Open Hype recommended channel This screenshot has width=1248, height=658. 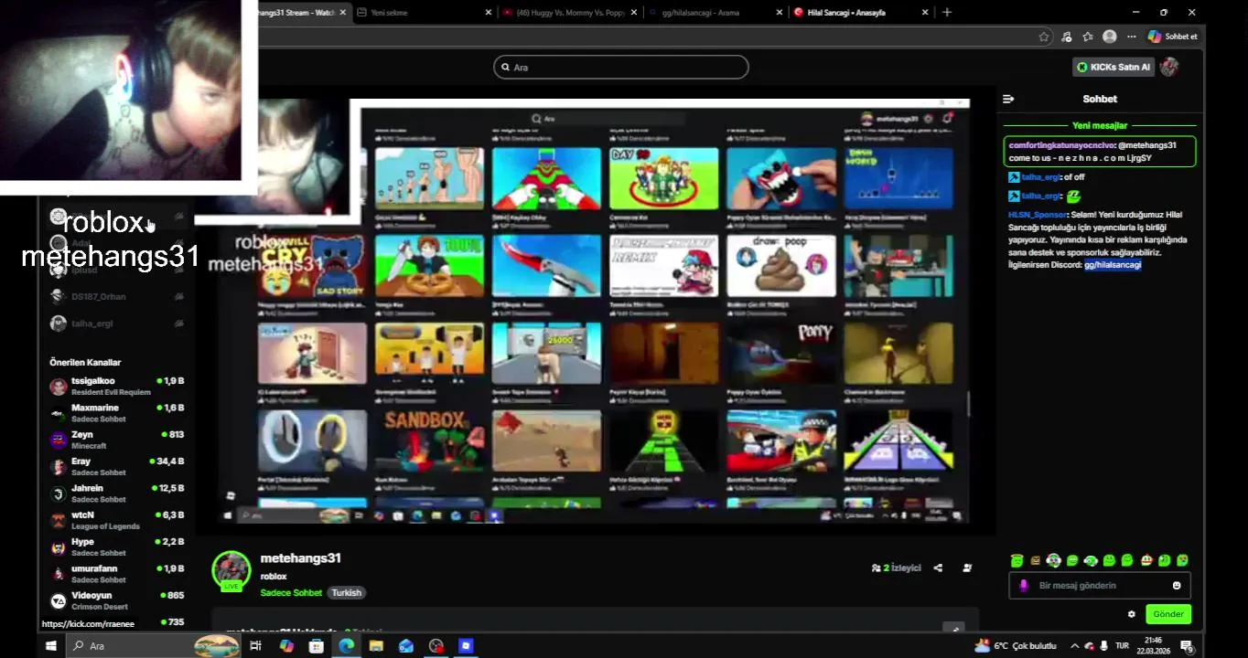coord(116,547)
